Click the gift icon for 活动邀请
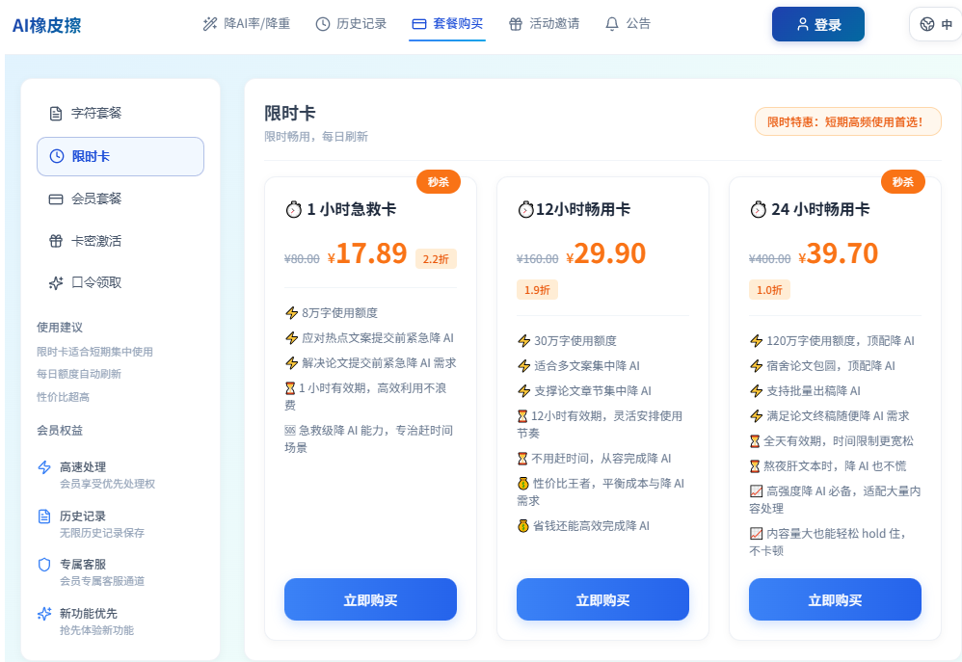The width and height of the screenshot is (962, 662). [516, 24]
